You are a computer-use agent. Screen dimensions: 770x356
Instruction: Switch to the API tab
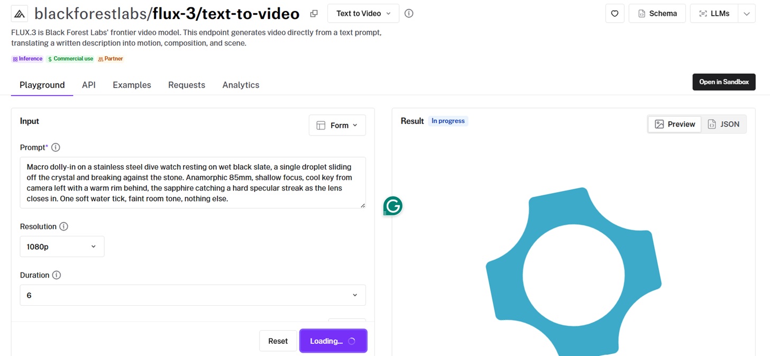pyautogui.click(x=89, y=85)
